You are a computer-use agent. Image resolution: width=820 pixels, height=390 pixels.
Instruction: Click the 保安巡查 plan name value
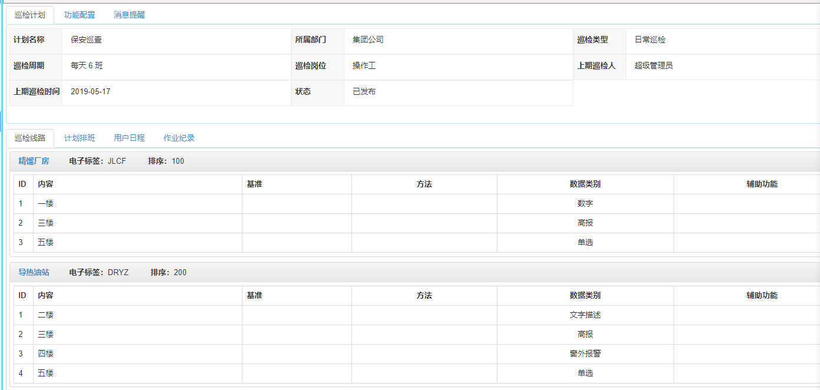click(x=86, y=39)
